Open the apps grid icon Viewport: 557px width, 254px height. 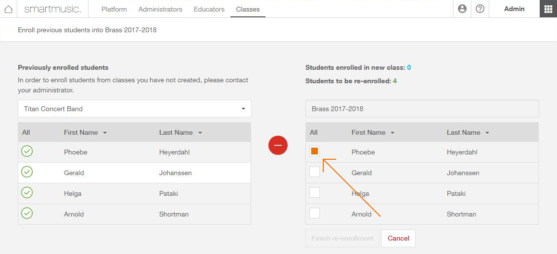(x=548, y=9)
